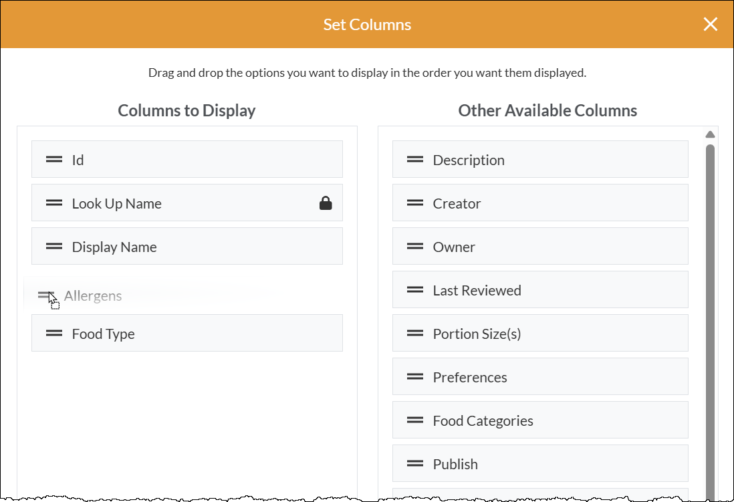Grab the drag handle beside Food Categories

pyautogui.click(x=414, y=420)
